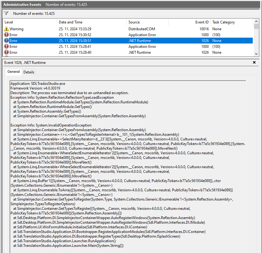Click 'Framework Version: v4.0.30319' line
Viewport: 262px width, 253px height.
[35, 88]
